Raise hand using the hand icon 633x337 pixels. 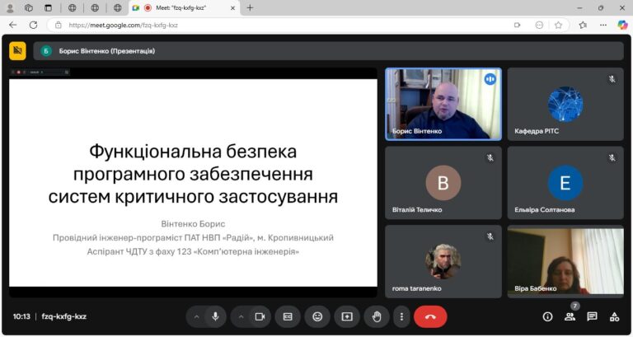click(377, 316)
